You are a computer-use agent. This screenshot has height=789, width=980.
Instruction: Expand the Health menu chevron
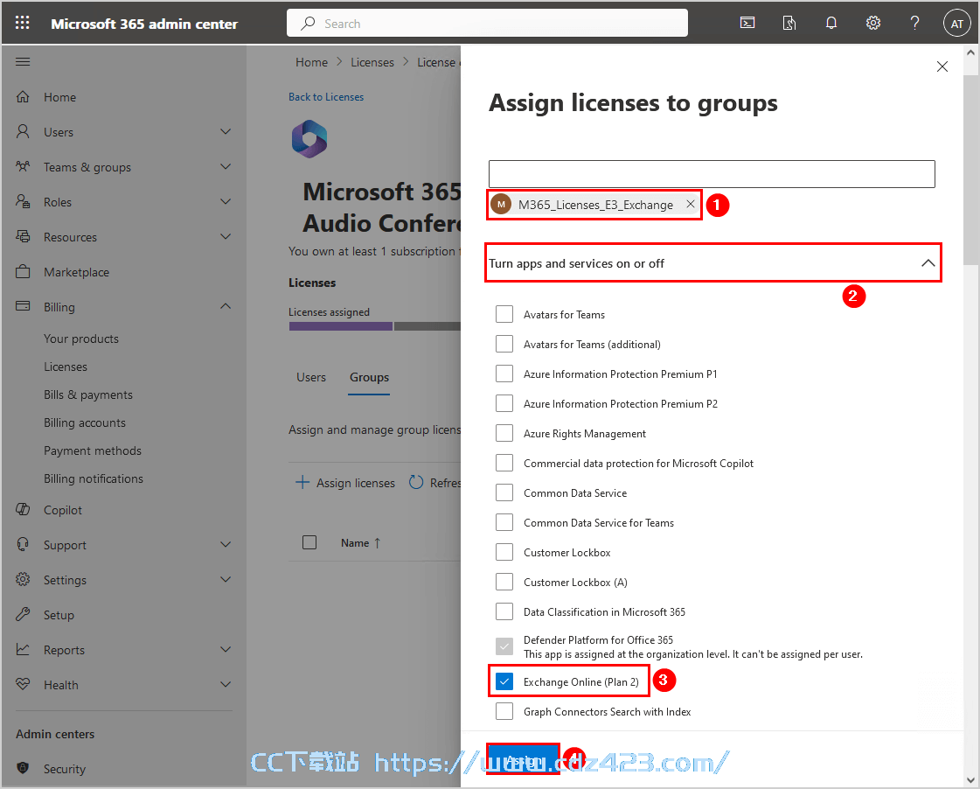[226, 685]
